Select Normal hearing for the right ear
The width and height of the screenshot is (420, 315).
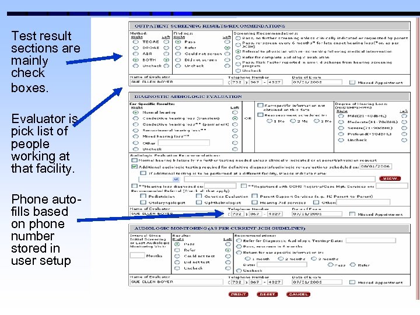click(x=136, y=113)
